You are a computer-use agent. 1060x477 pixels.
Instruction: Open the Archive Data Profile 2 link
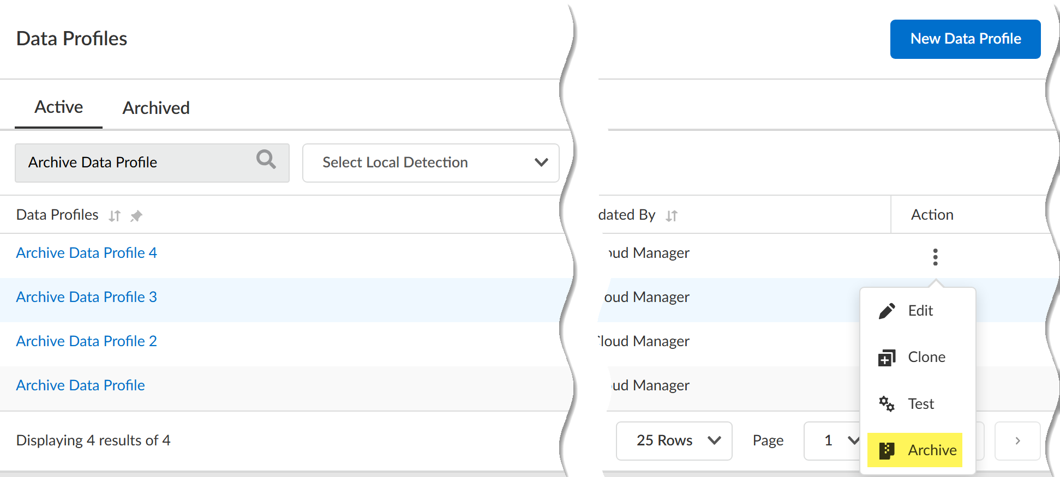click(x=87, y=341)
